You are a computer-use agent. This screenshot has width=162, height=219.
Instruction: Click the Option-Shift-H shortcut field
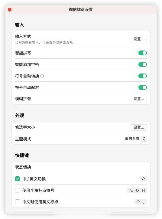click(137, 190)
